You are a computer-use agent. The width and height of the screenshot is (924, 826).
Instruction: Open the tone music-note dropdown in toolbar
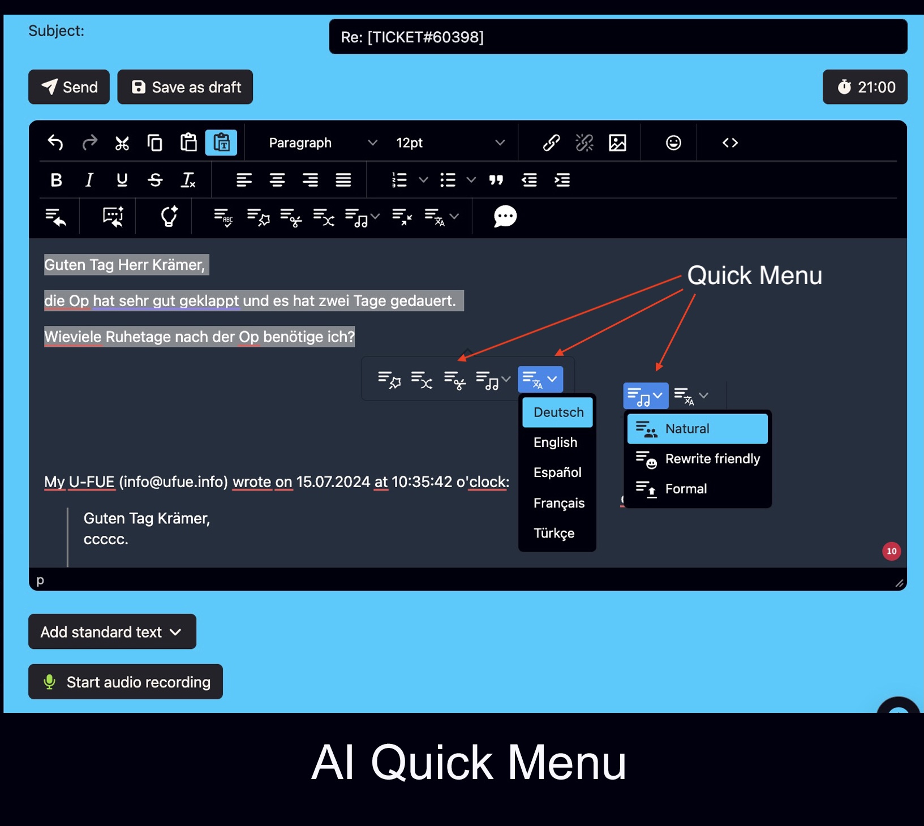[x=362, y=217]
